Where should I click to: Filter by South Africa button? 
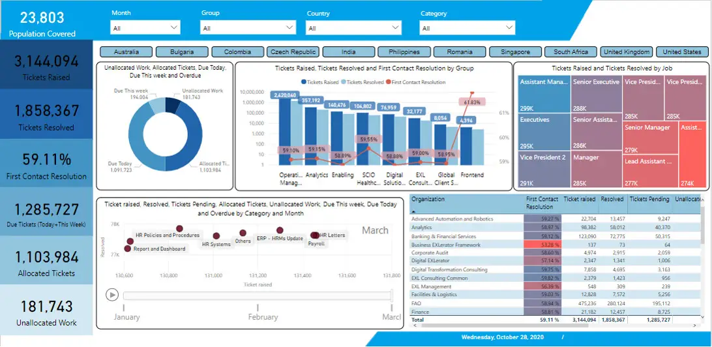pos(571,52)
